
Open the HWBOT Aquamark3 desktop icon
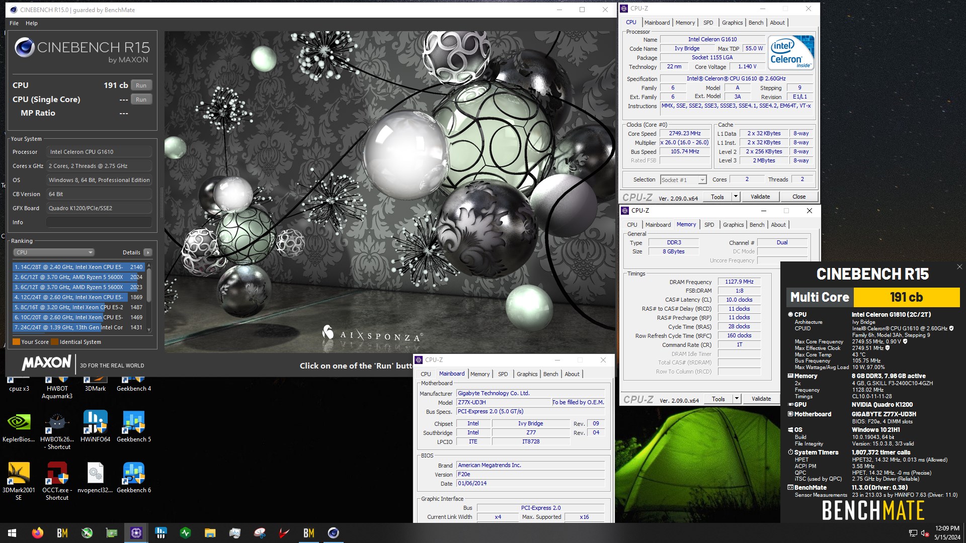pos(57,388)
